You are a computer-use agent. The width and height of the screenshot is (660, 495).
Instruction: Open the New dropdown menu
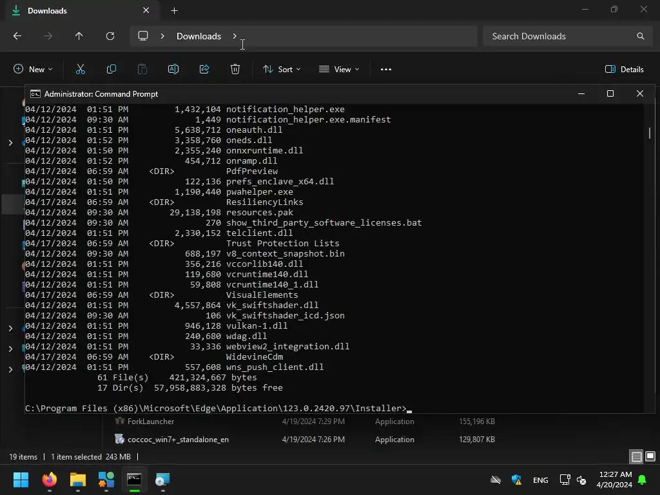[x=34, y=70]
